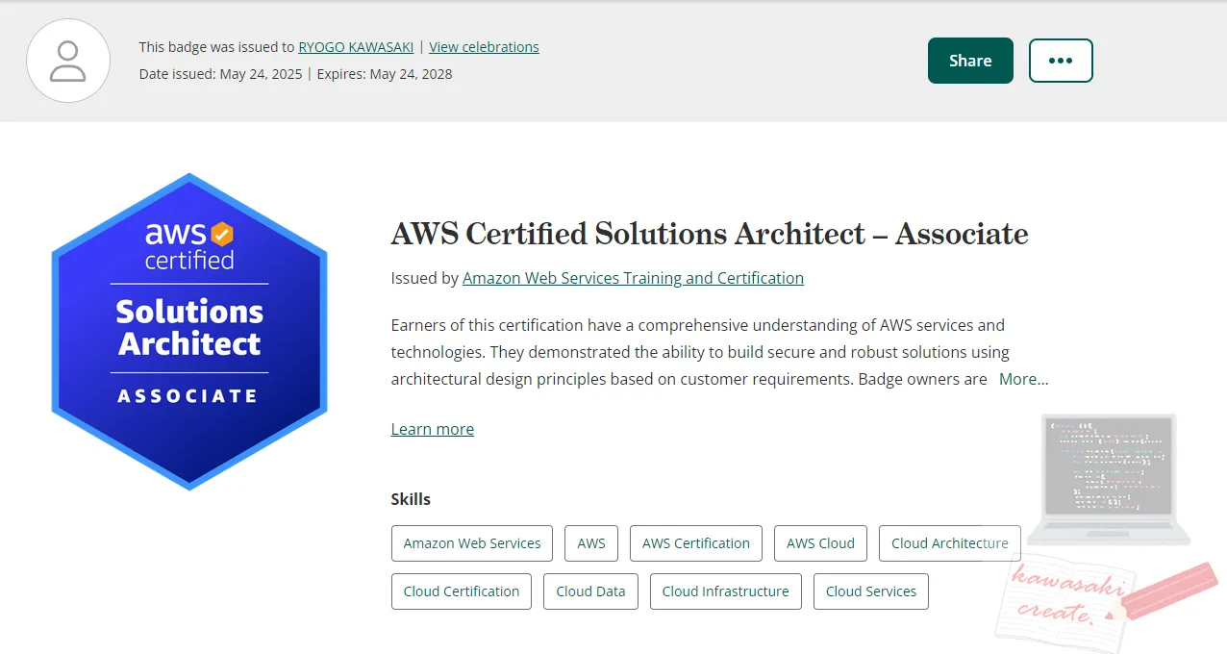Expand description with the More... link
Image resolution: width=1227 pixels, height=654 pixels.
(1023, 379)
